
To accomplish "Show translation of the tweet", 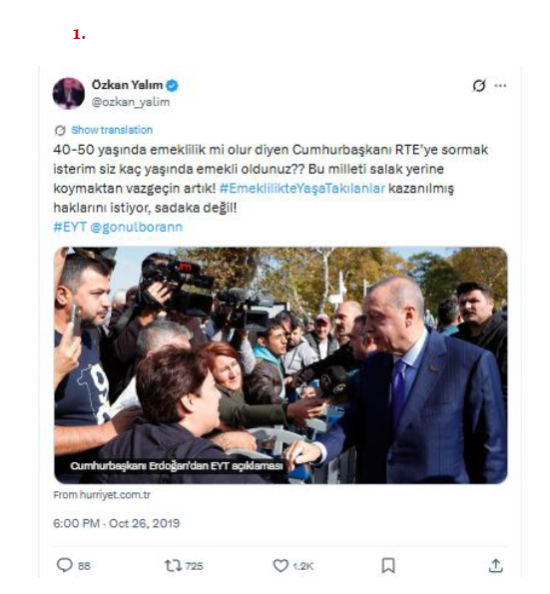I will [112, 130].
